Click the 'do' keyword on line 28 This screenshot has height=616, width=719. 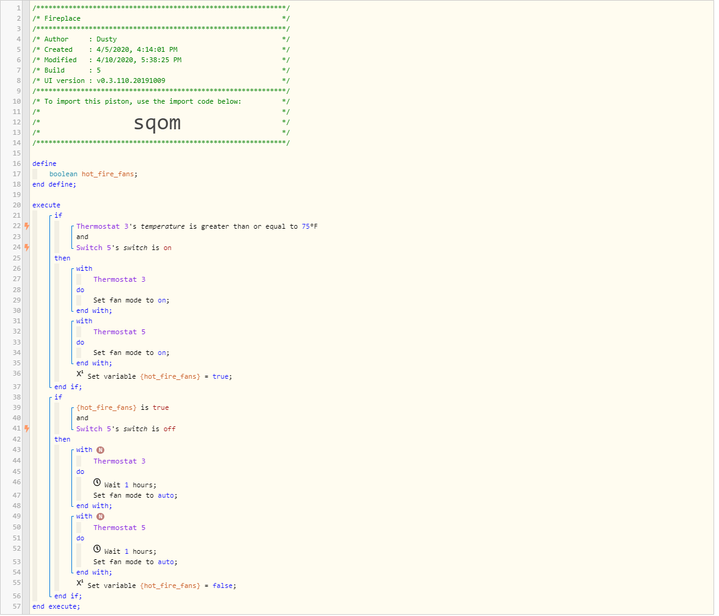coord(80,290)
